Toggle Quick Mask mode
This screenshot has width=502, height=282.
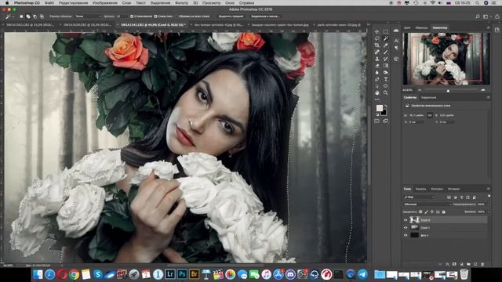click(x=376, y=121)
